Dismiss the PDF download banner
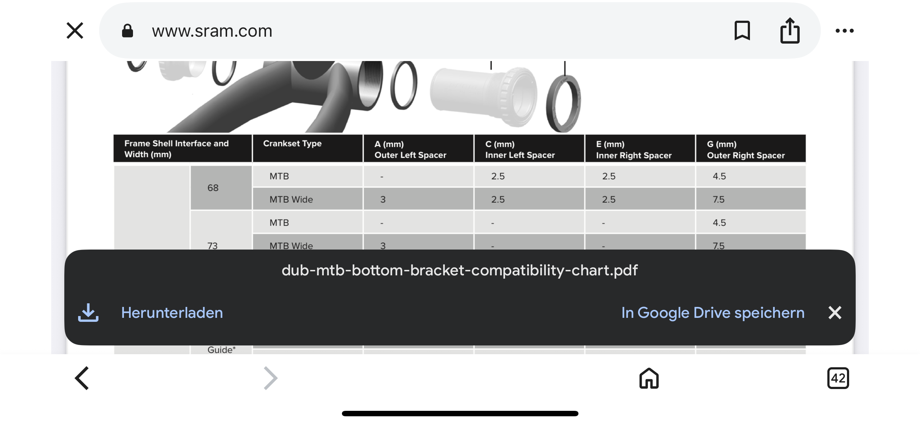The height and width of the screenshot is (425, 920). click(835, 312)
